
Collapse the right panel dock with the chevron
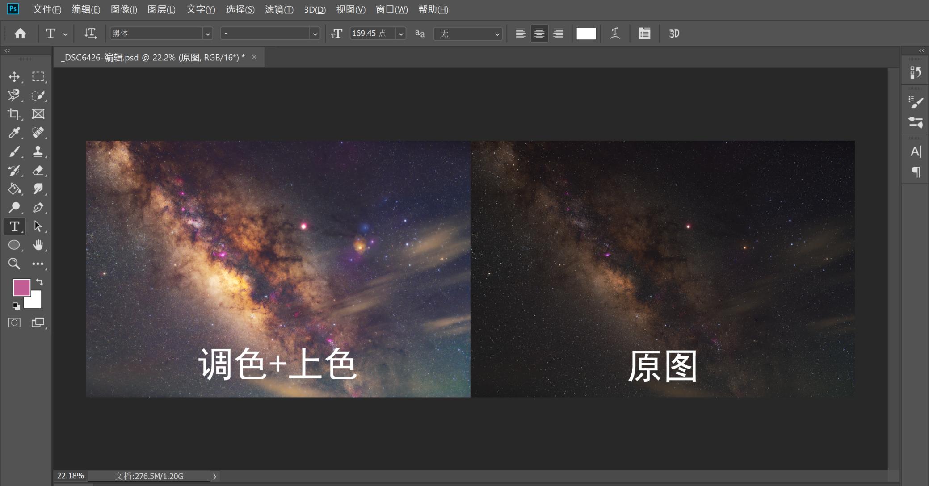pos(921,50)
